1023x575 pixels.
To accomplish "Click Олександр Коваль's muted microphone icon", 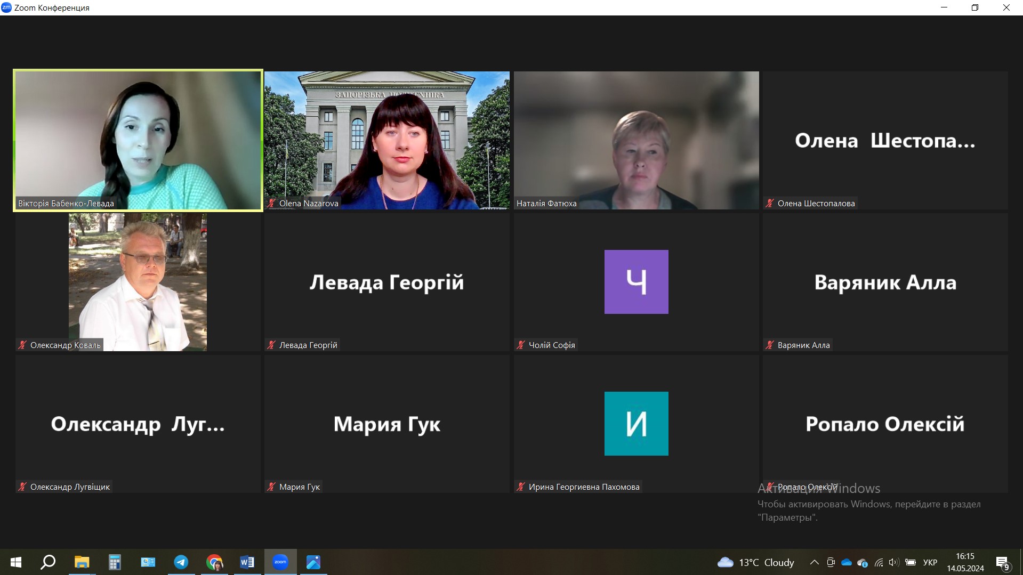I will tap(22, 345).
